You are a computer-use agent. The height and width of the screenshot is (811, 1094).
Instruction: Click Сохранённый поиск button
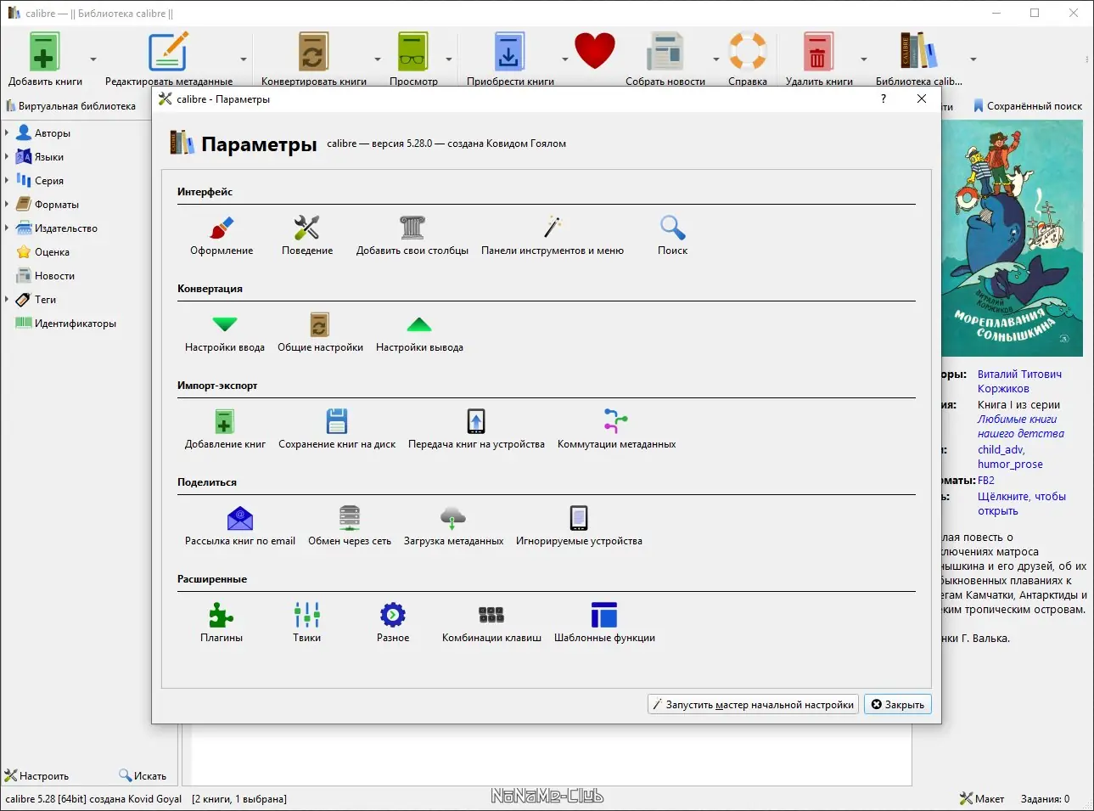click(x=1028, y=106)
